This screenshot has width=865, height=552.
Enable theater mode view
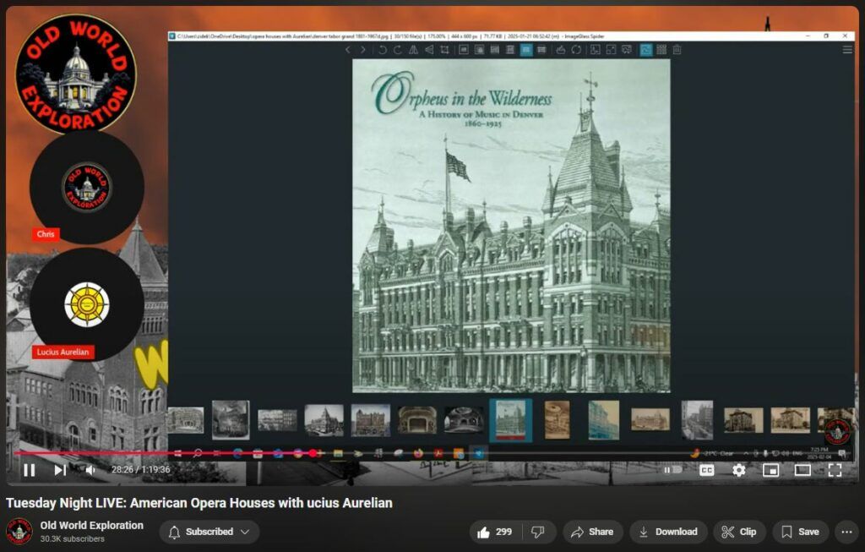(x=802, y=470)
